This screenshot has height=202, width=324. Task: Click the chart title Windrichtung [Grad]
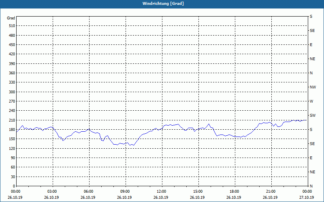click(163, 4)
